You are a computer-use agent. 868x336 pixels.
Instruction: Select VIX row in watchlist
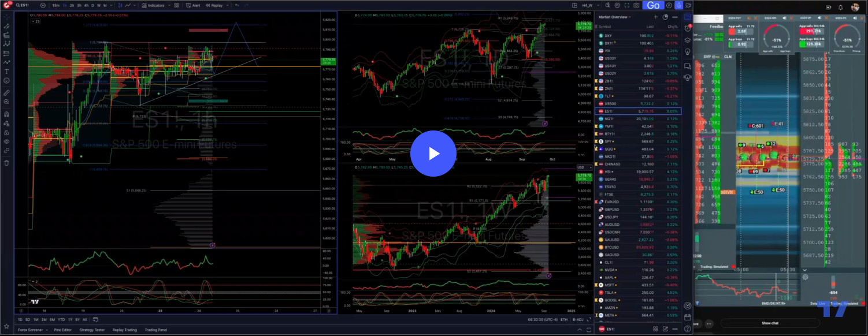click(x=638, y=51)
